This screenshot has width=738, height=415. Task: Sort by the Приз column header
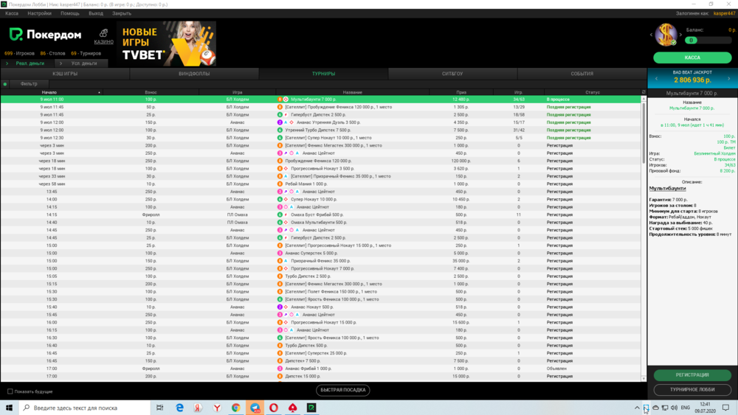[x=461, y=92]
